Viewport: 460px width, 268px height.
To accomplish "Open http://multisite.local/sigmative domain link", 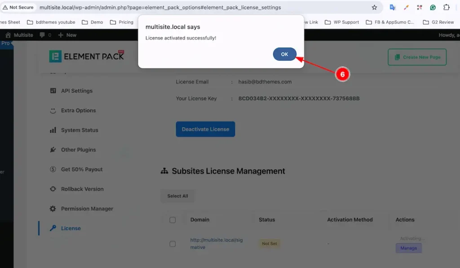I will point(217,244).
